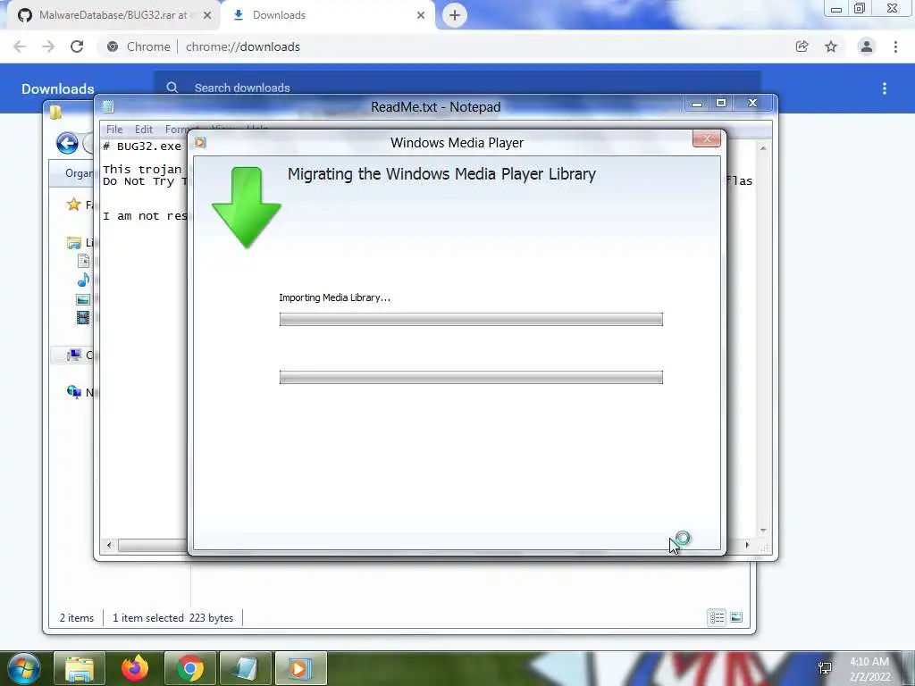Click the second migration progress bar
This screenshot has height=686, width=915.
pos(471,377)
